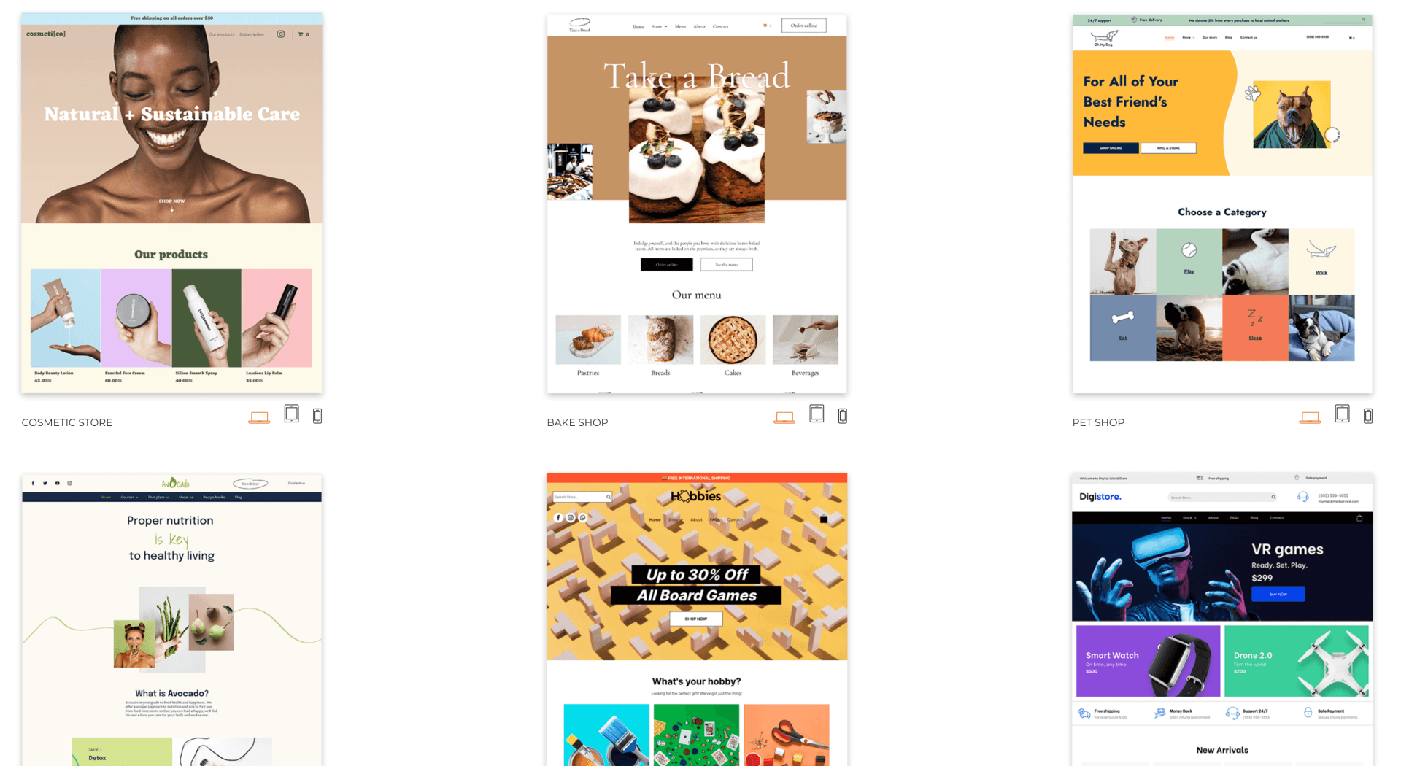Screen dimensions: 1401x766
Task: Open the Pet Shop template thumbnail
Action: [x=1222, y=203]
